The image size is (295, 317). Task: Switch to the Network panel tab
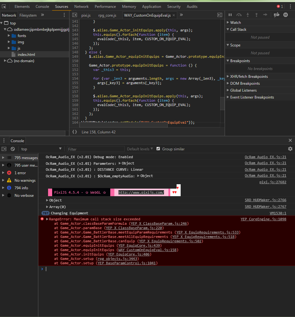(81, 7)
